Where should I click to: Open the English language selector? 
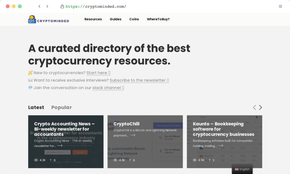tap(242, 169)
